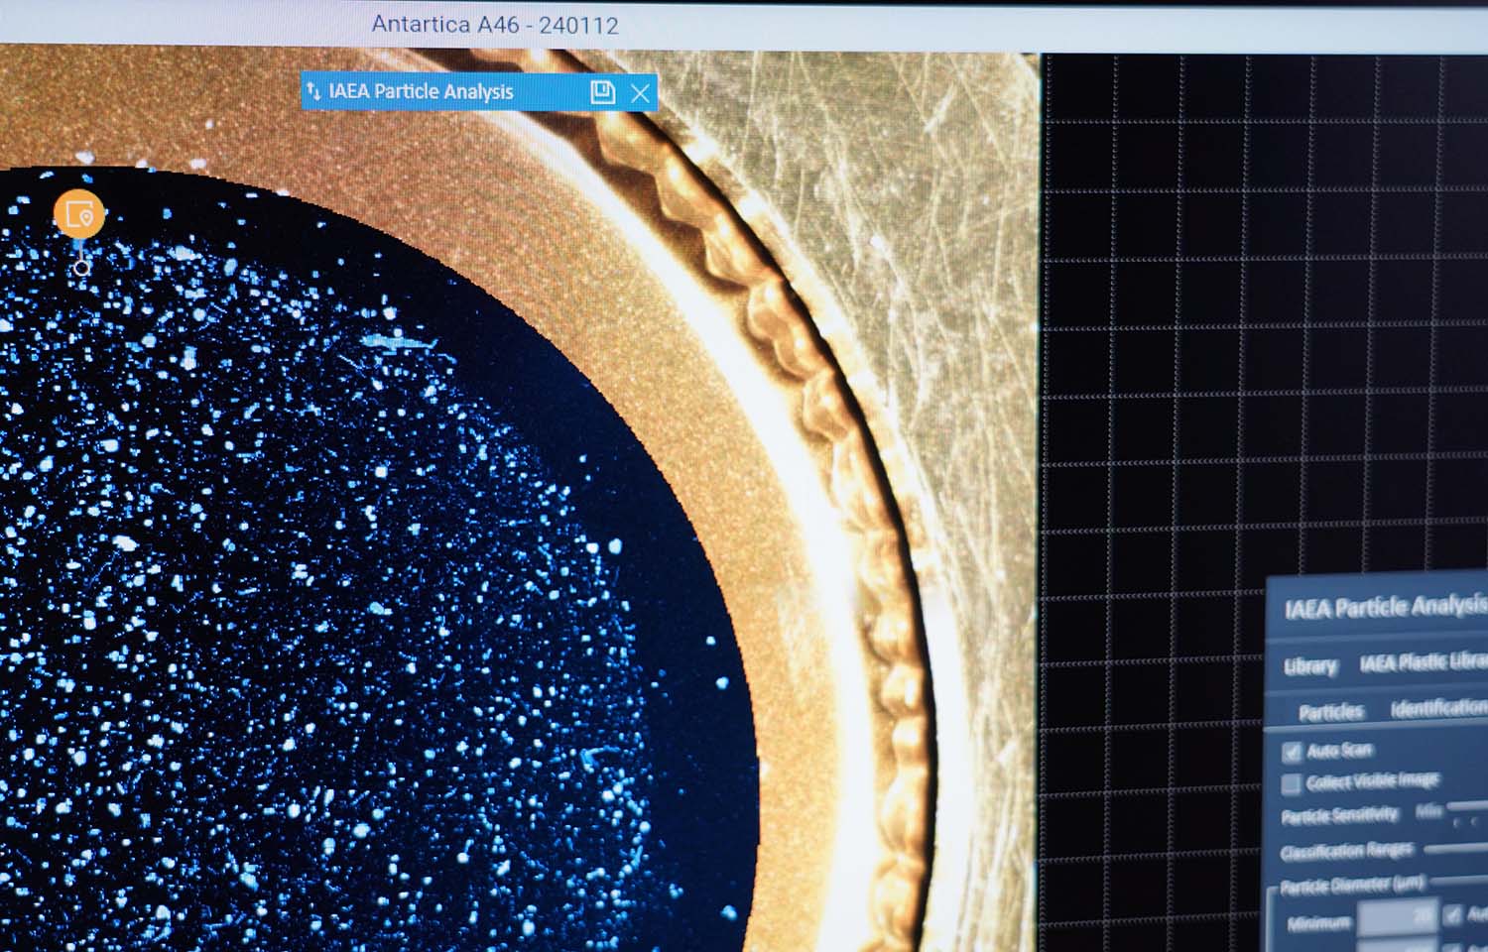Click the save icon on IAEA Particle Analysis bar
The width and height of the screenshot is (1488, 952).
click(602, 92)
